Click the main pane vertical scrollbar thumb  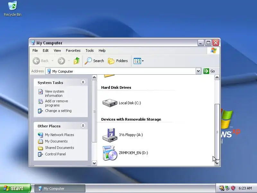(217, 132)
